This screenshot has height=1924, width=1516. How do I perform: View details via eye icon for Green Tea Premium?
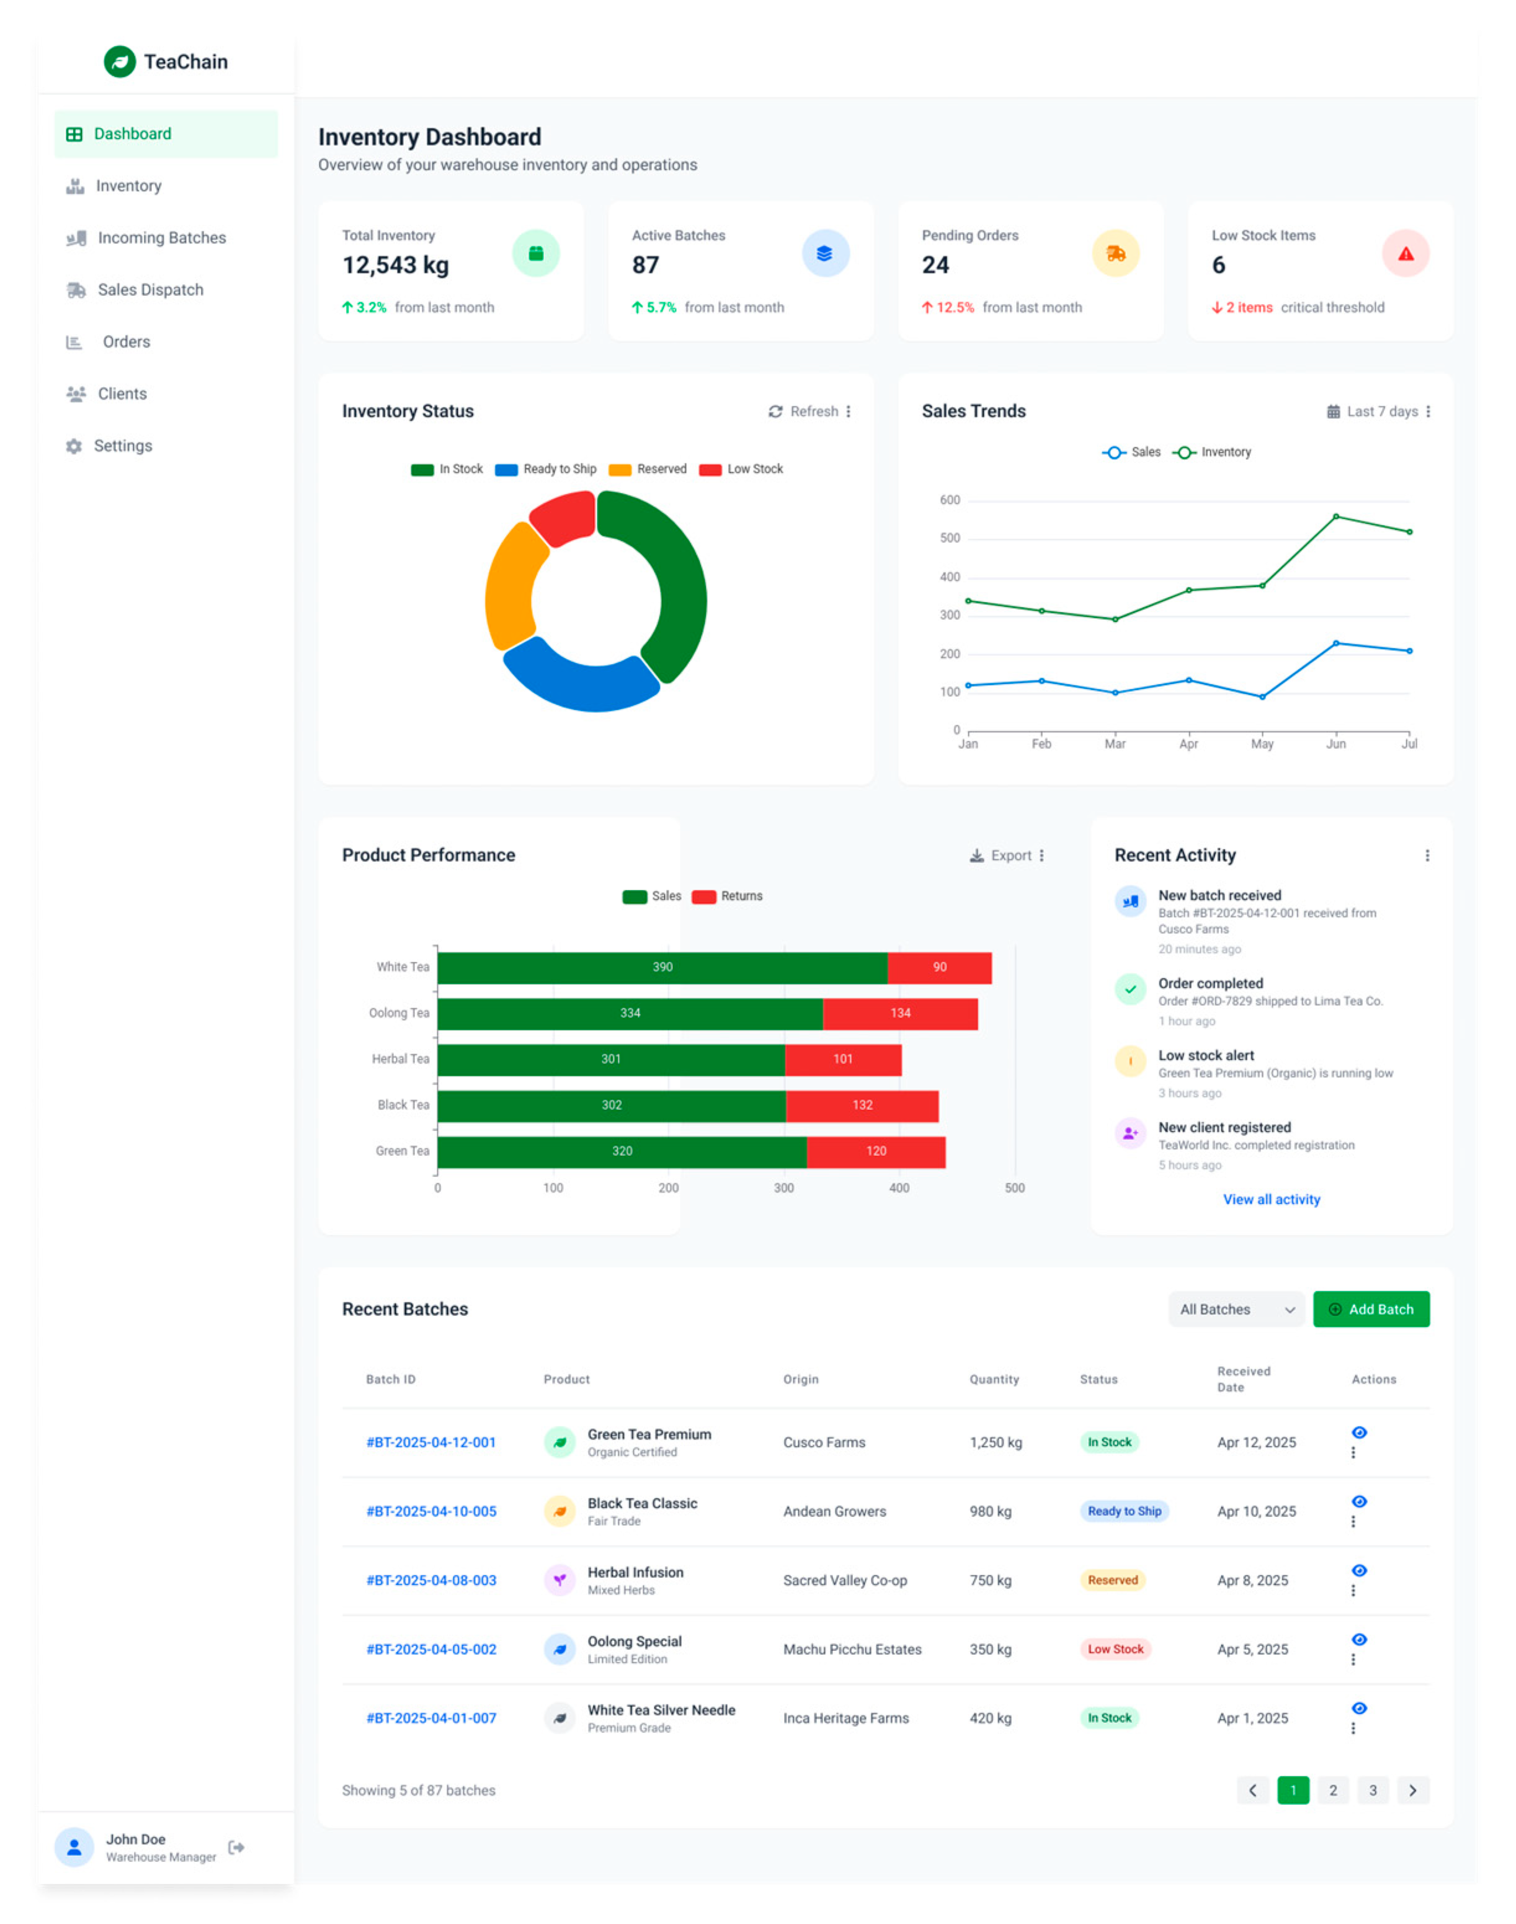point(1359,1432)
